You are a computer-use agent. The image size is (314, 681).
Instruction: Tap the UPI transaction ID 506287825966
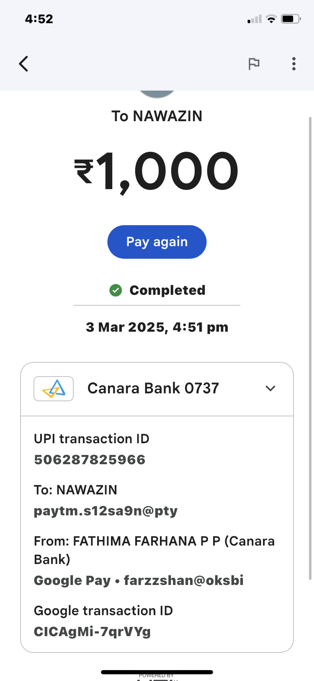[x=90, y=460]
